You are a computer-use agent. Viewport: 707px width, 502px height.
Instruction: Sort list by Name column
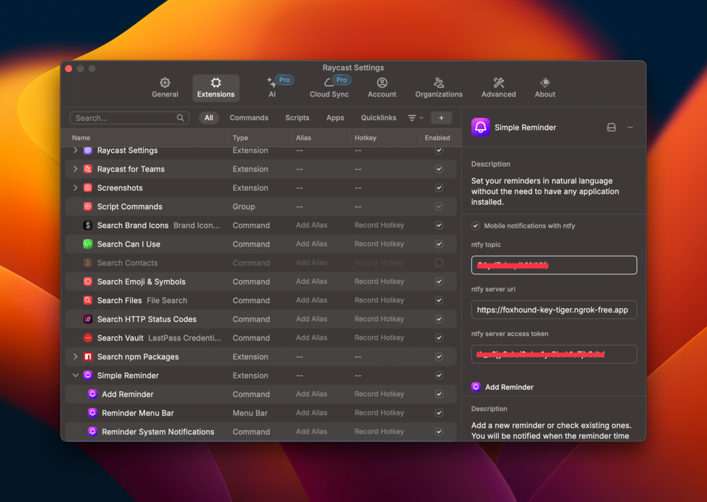[81, 138]
